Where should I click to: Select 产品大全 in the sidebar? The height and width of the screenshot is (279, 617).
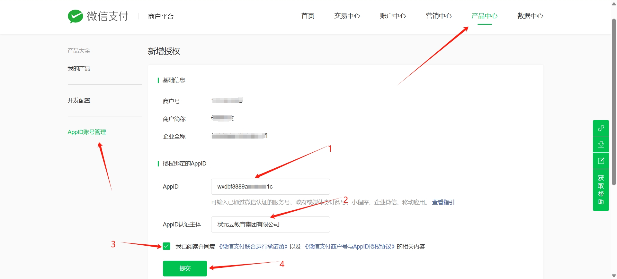(79, 51)
